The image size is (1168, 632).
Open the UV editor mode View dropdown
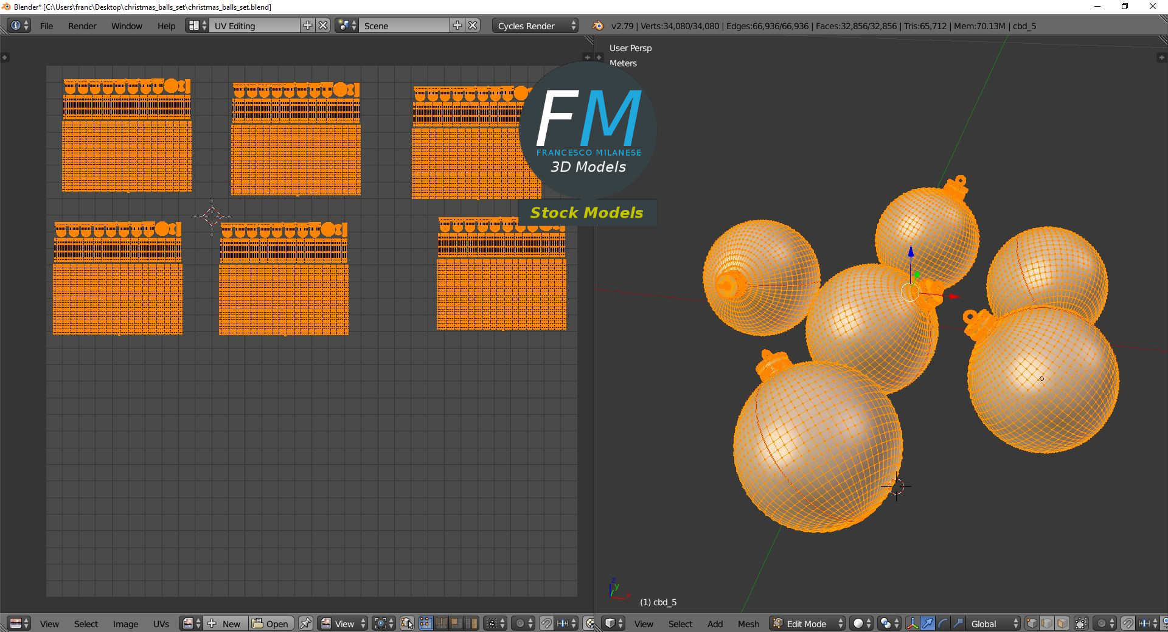[x=343, y=623]
